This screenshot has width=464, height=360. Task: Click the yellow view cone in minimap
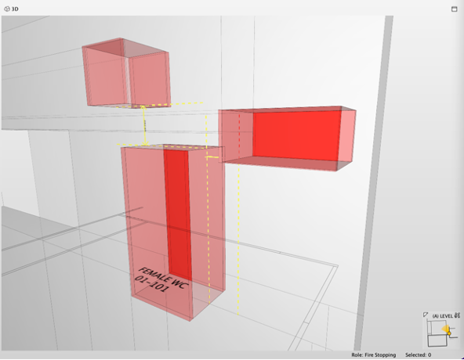[445, 329]
